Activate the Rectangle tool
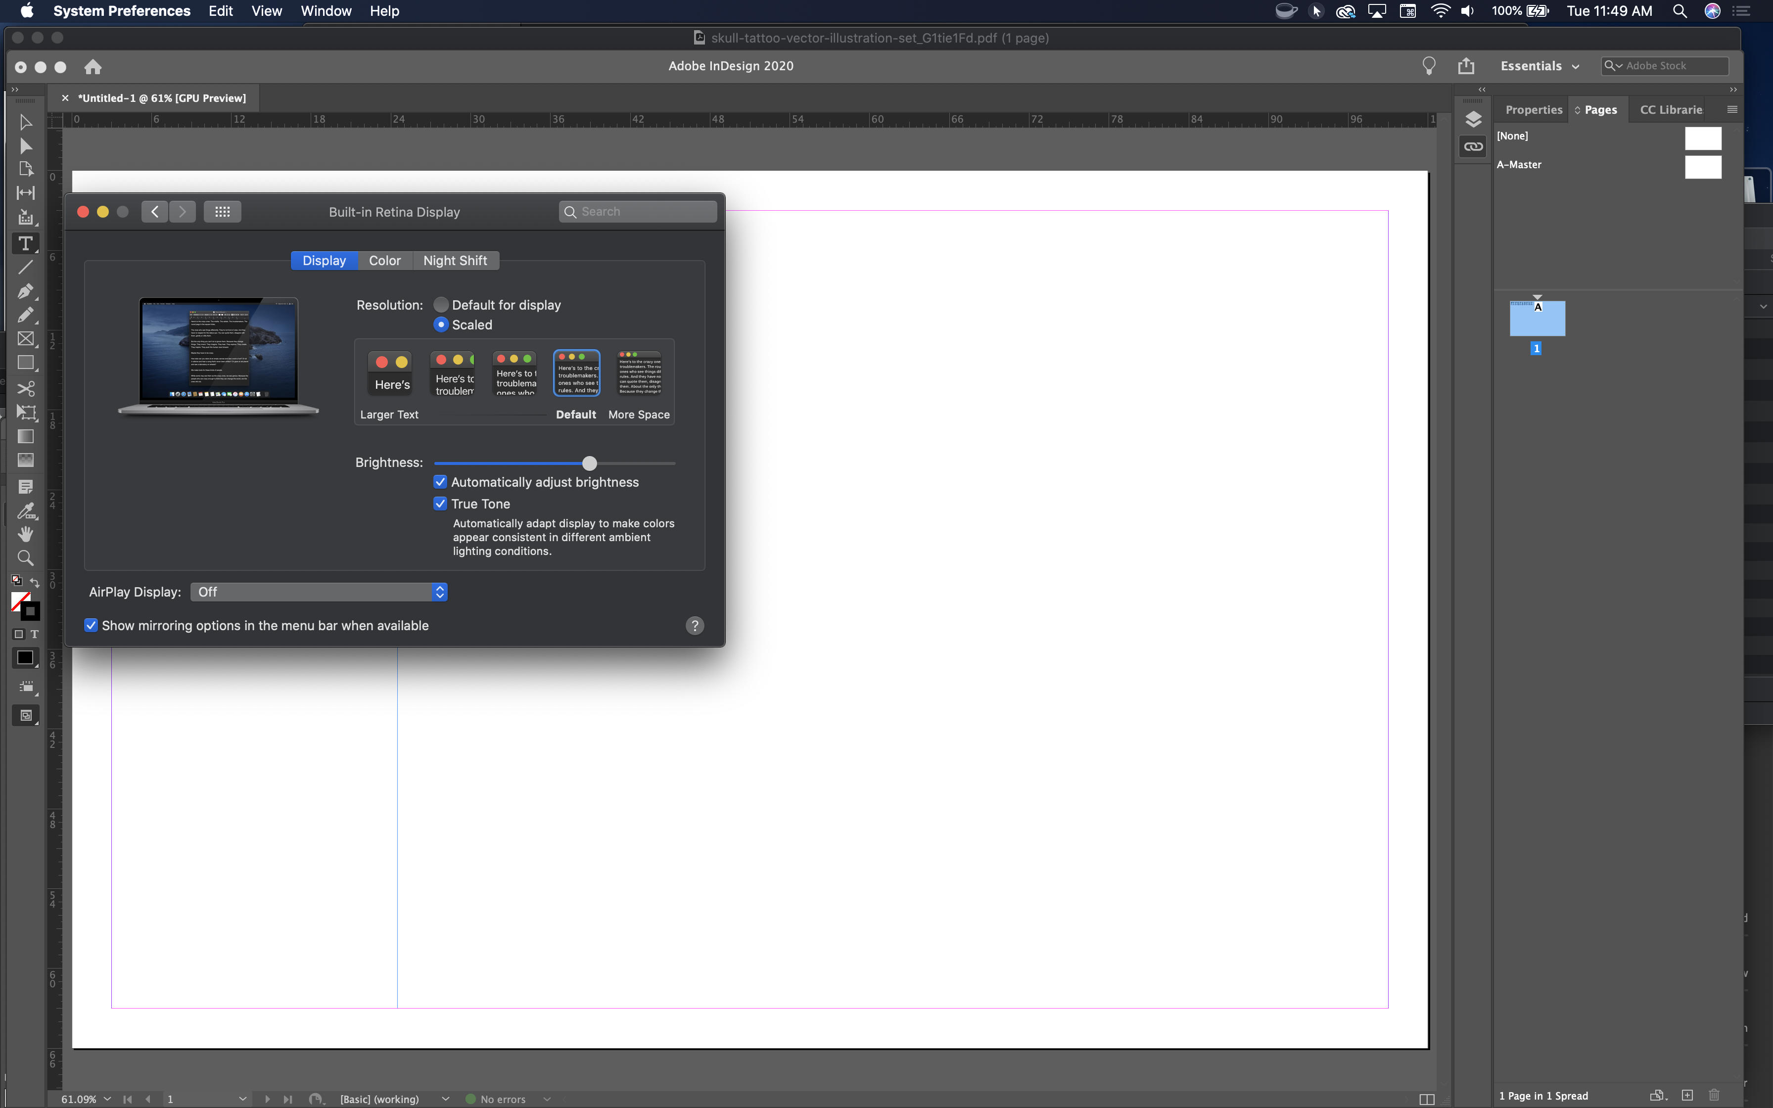Viewport: 1773px width, 1108px height. 26,363
